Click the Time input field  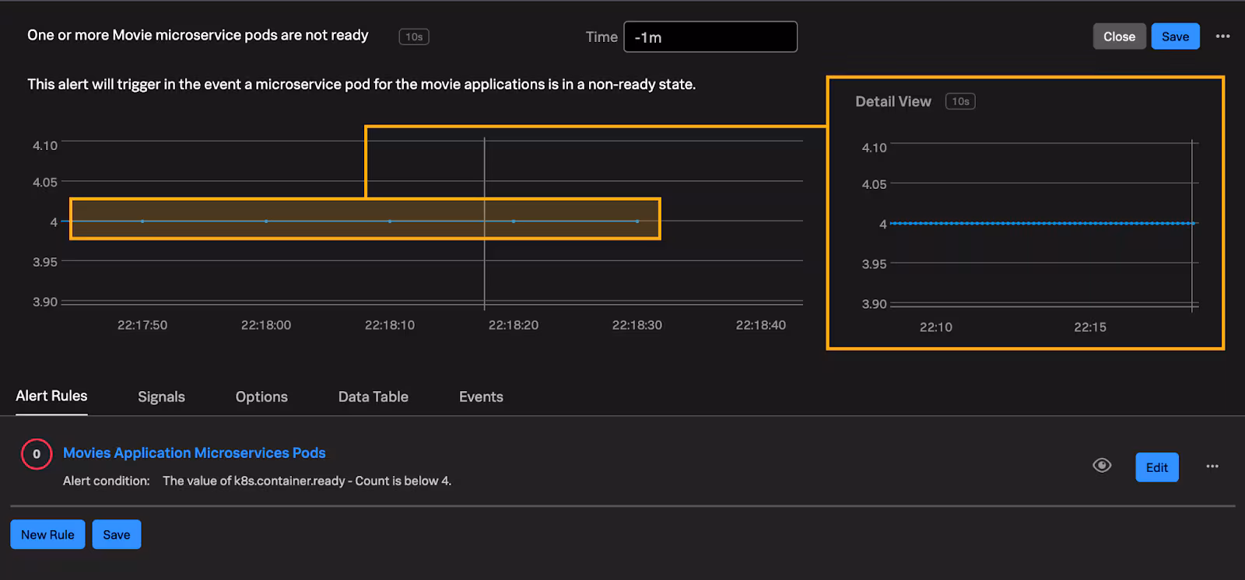point(710,37)
